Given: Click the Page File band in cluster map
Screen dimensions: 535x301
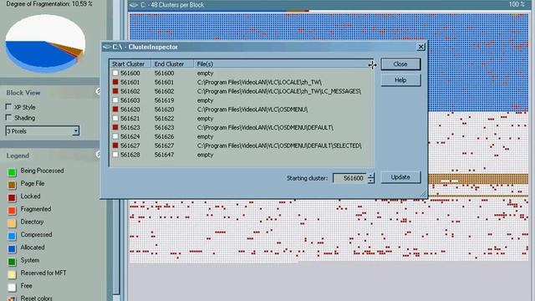Looking at the screenshot, I should (x=477, y=179).
